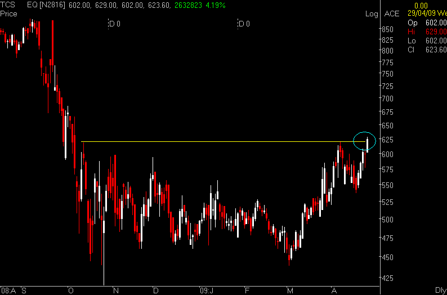The height and width of the screenshot is (295, 447).
Task: Click the A month label before Dly
Action: (x=334, y=291)
